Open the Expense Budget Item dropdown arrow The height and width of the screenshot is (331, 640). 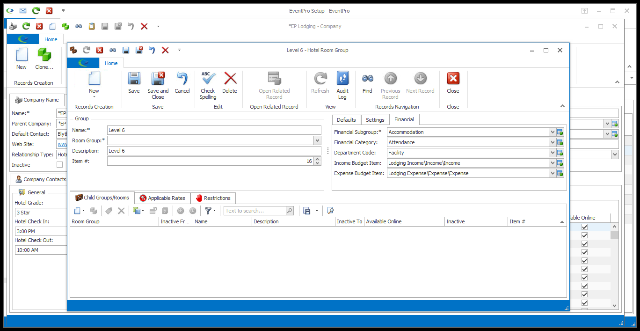552,173
